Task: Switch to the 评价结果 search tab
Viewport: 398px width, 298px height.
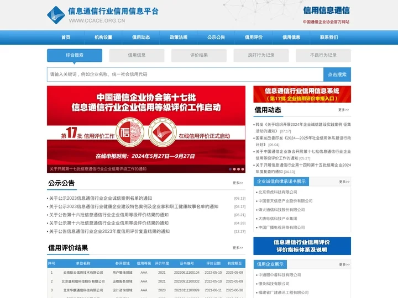Action: (x=199, y=55)
